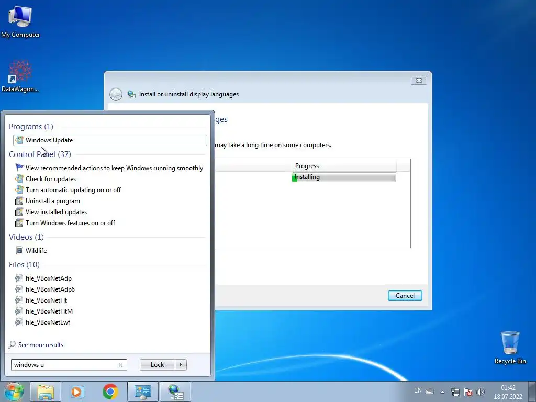Image resolution: width=536 pixels, height=402 pixels.
Task: Open Google Chrome from the taskbar
Action: [110, 392]
